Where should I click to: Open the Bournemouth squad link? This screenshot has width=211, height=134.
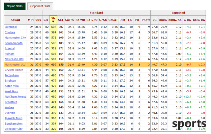14,43
